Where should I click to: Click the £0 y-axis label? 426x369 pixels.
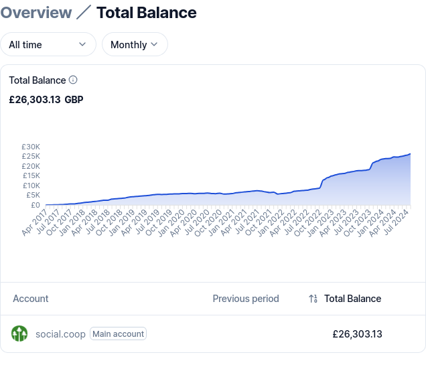click(35, 205)
